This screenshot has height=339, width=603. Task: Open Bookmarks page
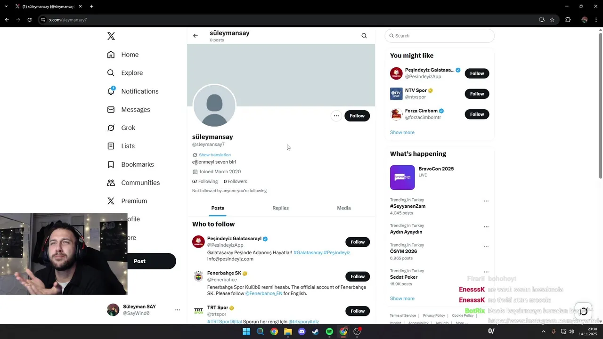(130, 164)
